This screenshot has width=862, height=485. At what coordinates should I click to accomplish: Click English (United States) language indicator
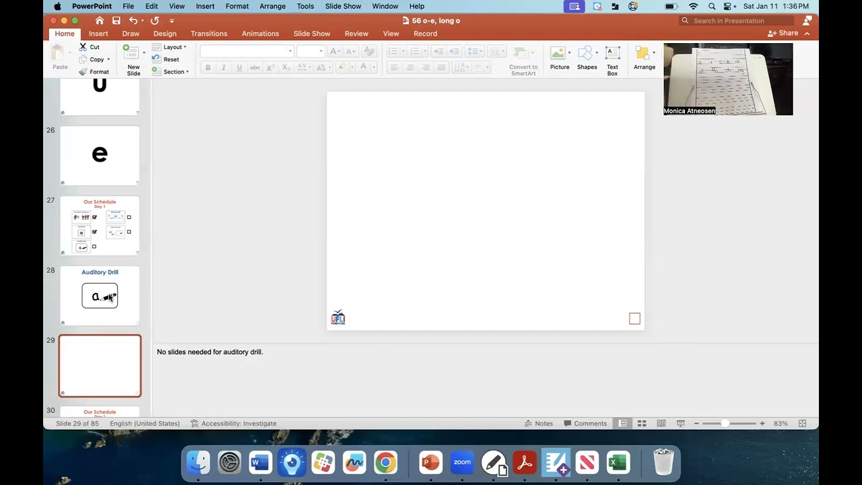coord(145,424)
